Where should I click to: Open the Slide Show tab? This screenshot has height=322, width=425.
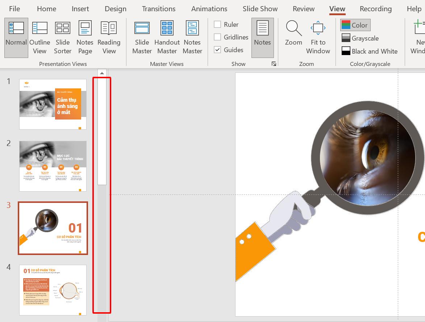(260, 9)
